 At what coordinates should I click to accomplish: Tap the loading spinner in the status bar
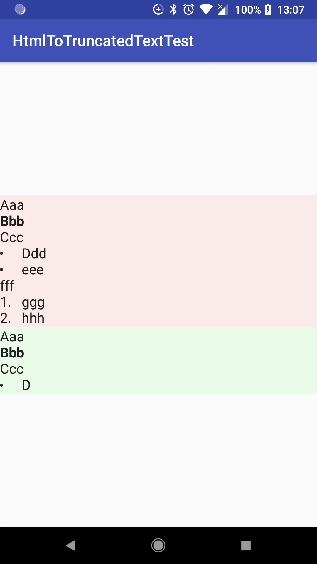click(x=20, y=9)
